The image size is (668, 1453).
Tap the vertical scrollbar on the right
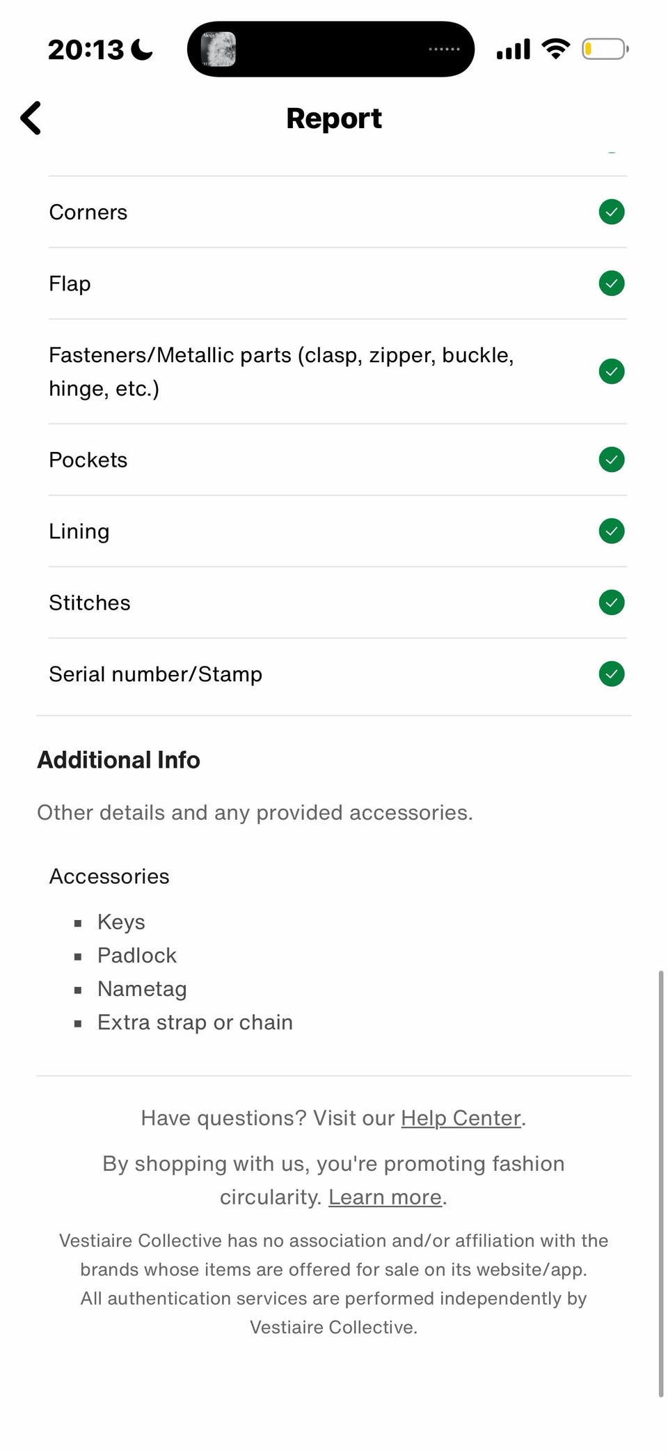click(x=661, y=1183)
